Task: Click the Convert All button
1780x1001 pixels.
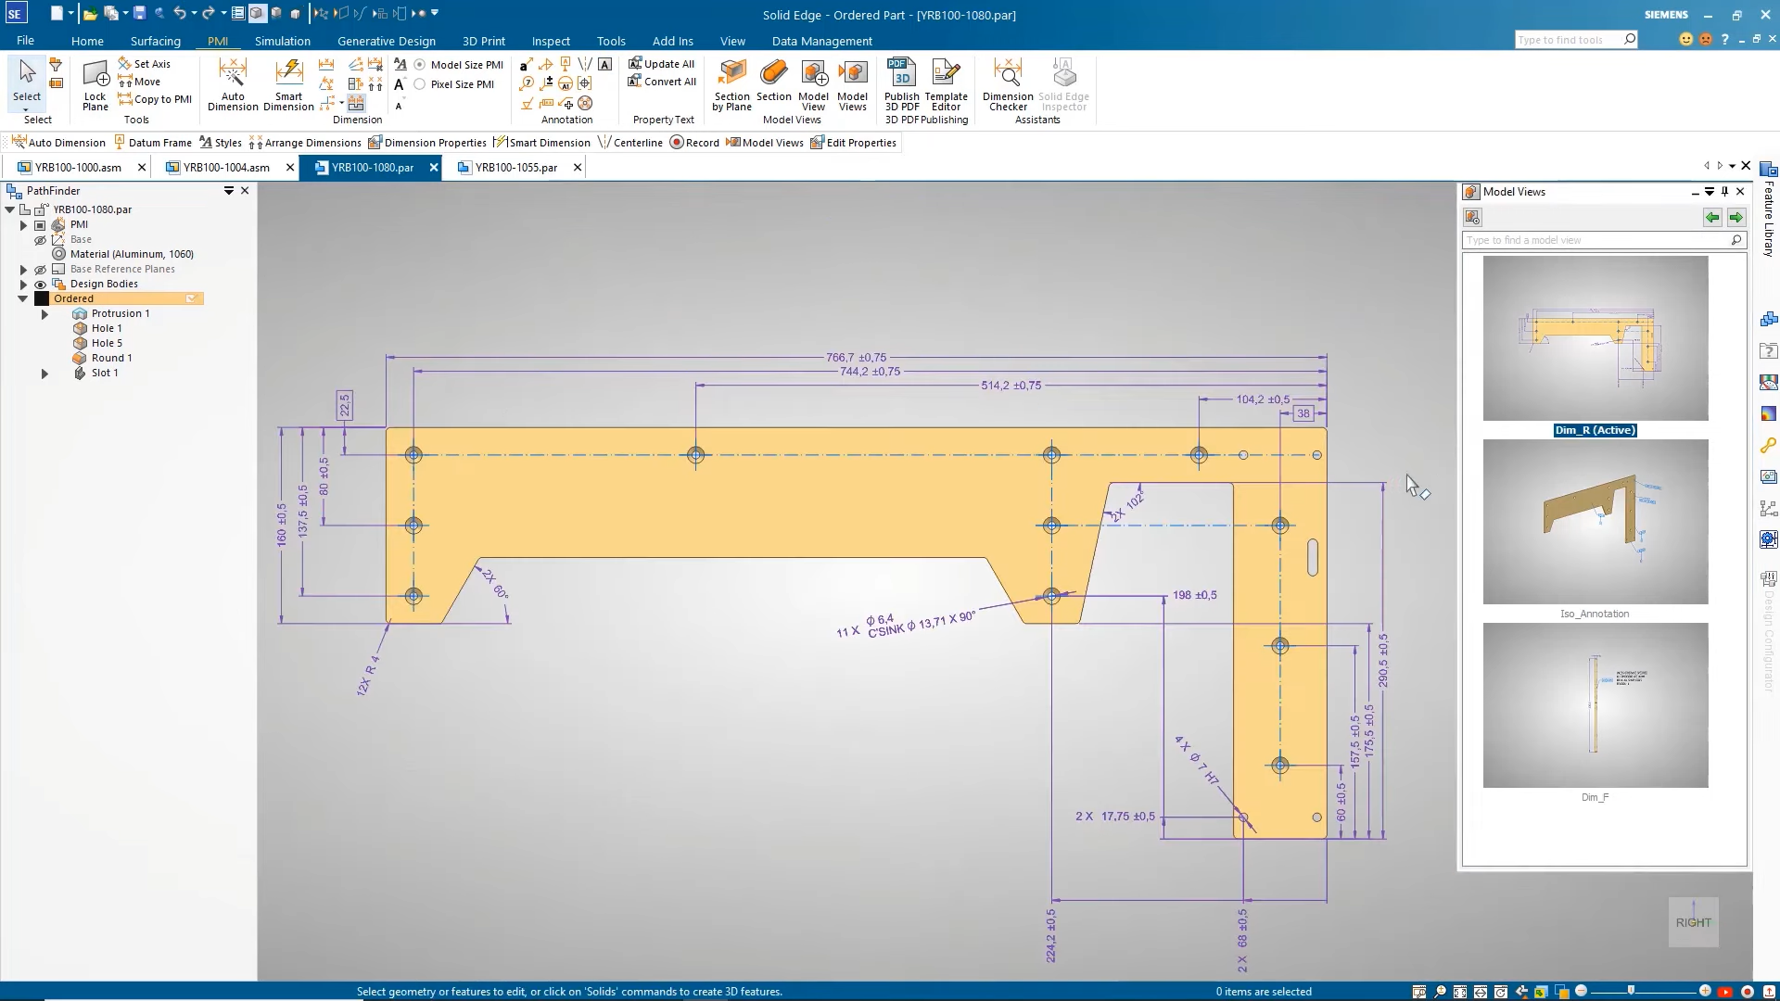Action: [x=662, y=82]
